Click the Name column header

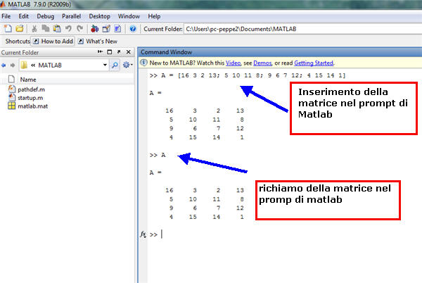pyautogui.click(x=28, y=80)
